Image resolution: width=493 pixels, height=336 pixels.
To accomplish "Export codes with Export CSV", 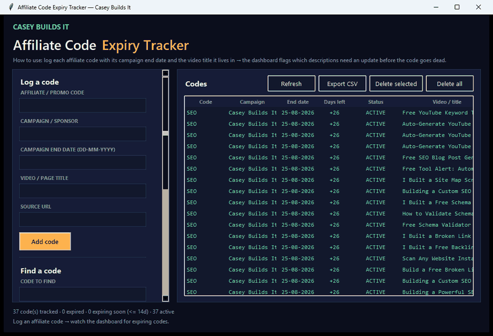I will tap(342, 84).
